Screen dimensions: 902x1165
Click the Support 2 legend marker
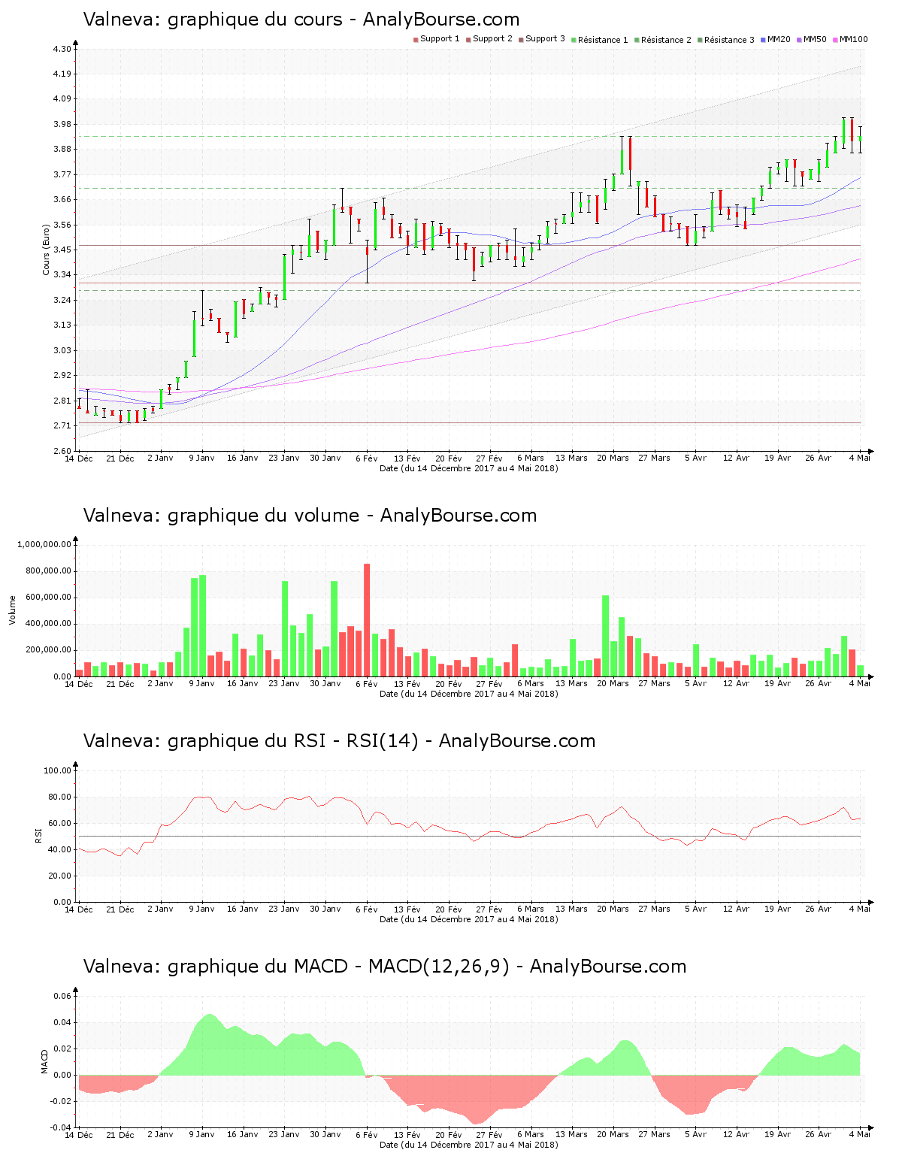click(468, 40)
